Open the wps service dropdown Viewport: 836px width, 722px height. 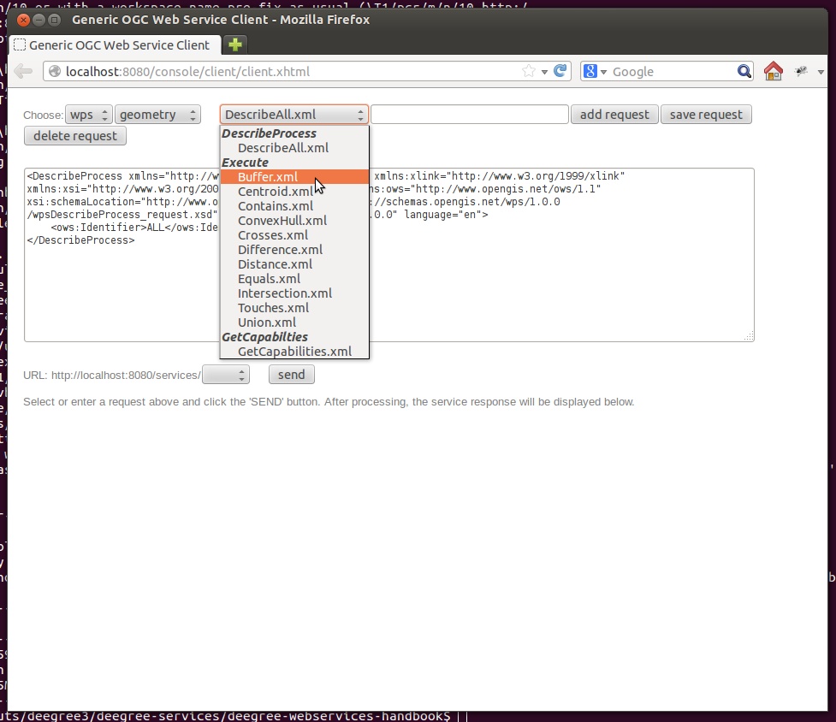click(88, 115)
